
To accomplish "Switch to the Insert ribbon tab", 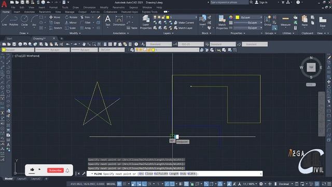I will [x=17, y=12].
